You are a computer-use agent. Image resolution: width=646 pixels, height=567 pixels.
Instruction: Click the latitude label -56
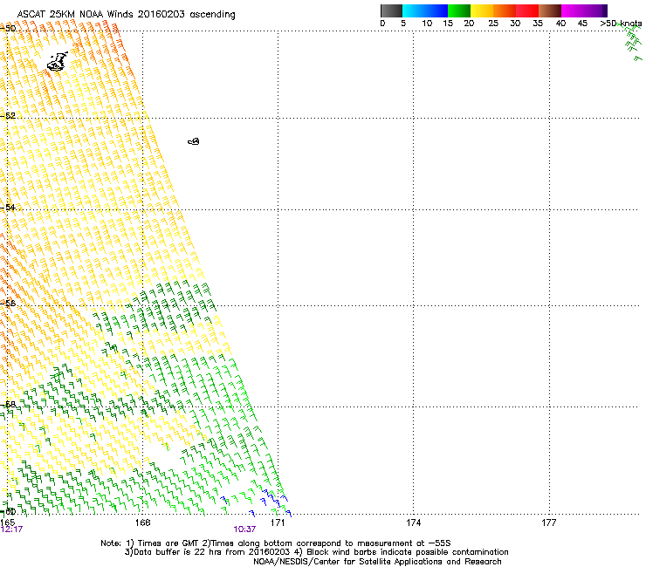click(x=8, y=303)
